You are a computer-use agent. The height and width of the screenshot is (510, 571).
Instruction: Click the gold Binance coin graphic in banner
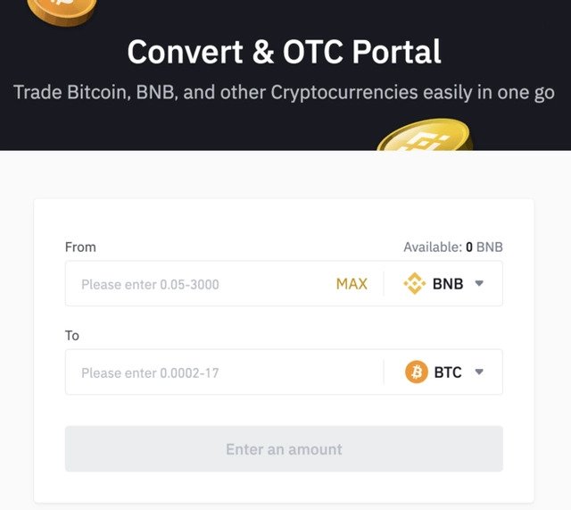click(425, 135)
